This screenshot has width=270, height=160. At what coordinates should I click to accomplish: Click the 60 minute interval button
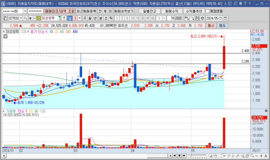point(153,18)
